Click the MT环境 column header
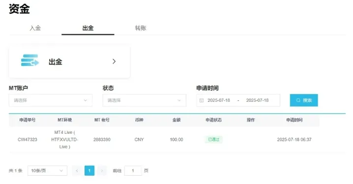353x184 pixels. click(x=64, y=120)
